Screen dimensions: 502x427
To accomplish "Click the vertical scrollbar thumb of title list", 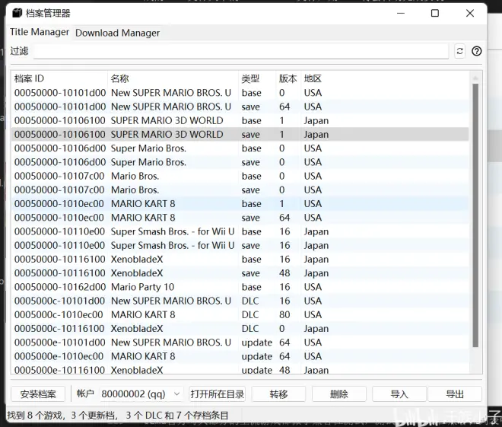I will (x=475, y=215).
